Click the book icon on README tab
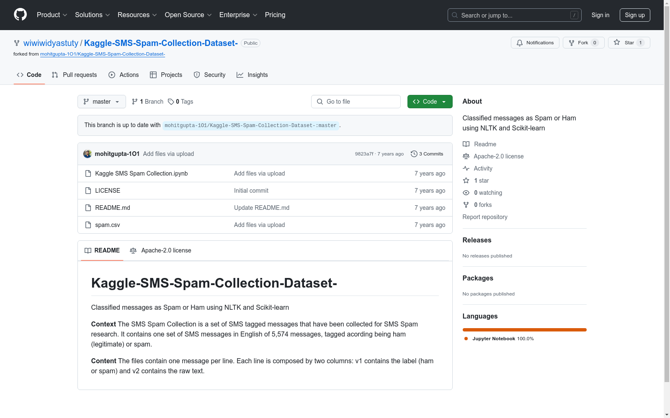 [88, 250]
